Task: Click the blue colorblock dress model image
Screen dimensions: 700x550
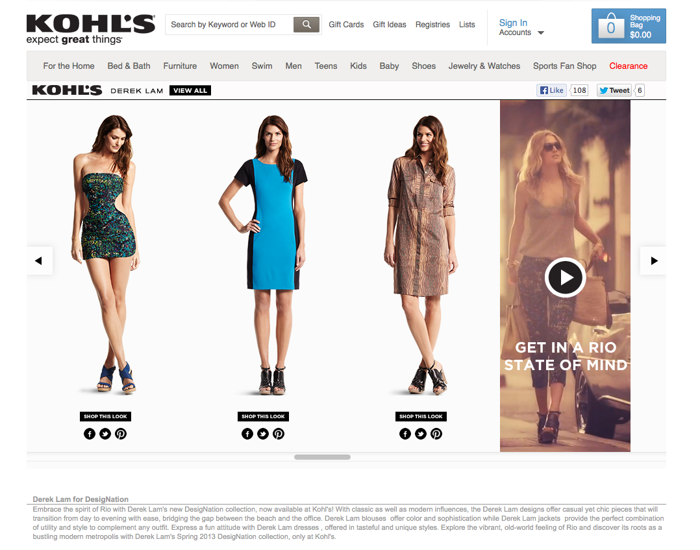Action: point(264,255)
